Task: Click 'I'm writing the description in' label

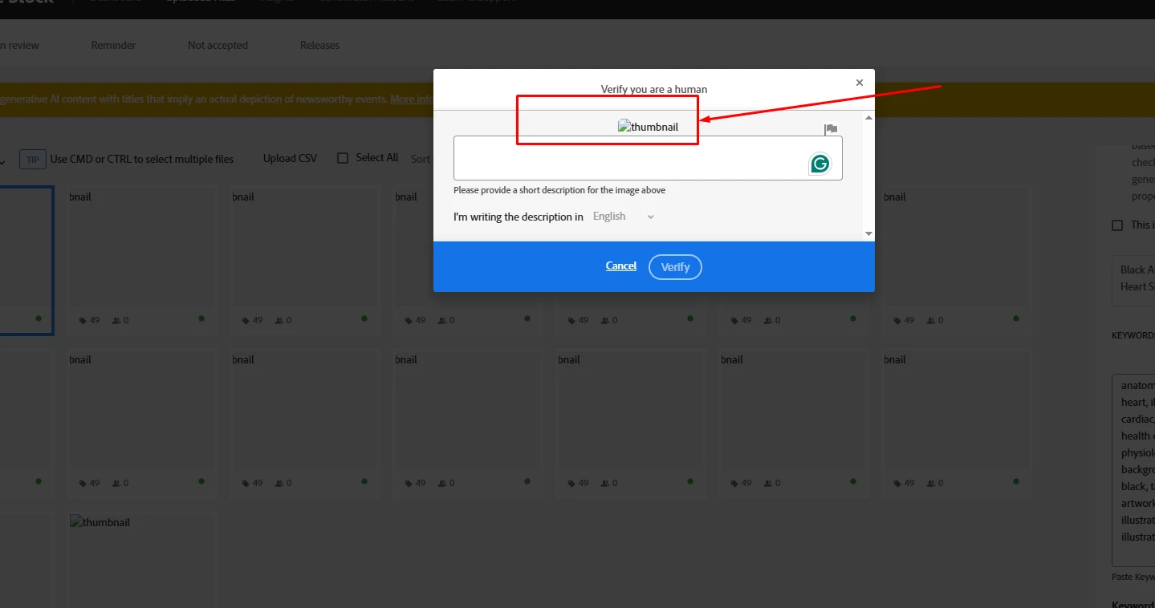Action: (519, 217)
